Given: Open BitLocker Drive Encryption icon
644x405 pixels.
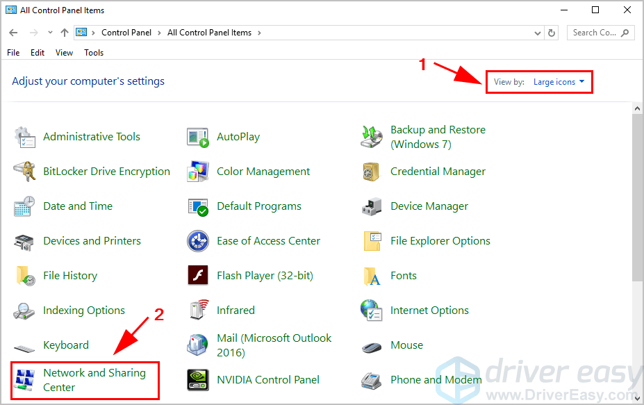Looking at the screenshot, I should point(25,172).
